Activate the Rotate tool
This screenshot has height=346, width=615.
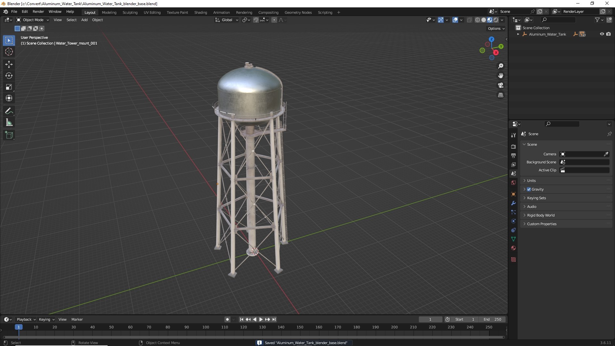coord(9,76)
